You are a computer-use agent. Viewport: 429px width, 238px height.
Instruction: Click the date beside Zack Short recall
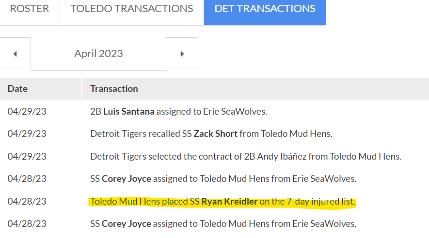(x=27, y=134)
